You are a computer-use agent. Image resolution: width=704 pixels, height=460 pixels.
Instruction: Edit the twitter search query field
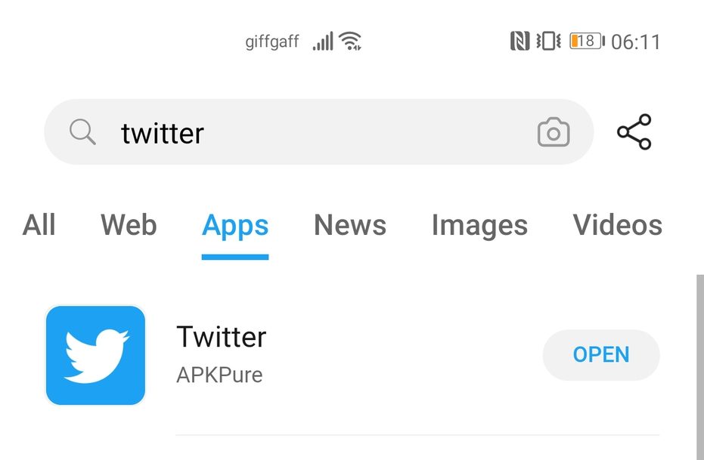[318, 133]
